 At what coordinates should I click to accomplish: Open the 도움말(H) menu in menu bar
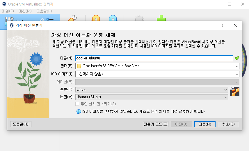point(44,11)
